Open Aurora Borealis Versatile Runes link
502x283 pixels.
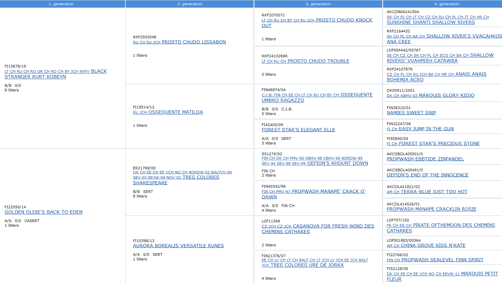[x=178, y=246]
